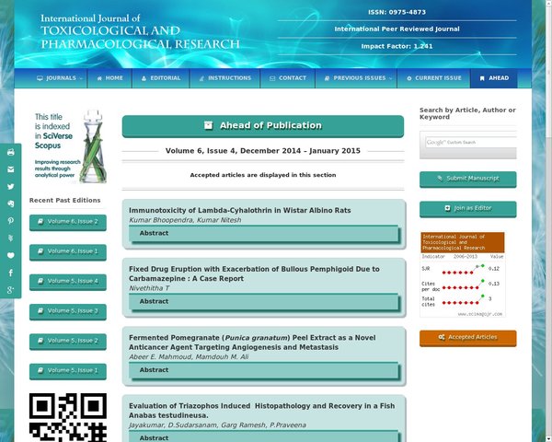The image size is (552, 442).
Task: Click the person icon beside EDITORIAL
Action: [x=144, y=78]
